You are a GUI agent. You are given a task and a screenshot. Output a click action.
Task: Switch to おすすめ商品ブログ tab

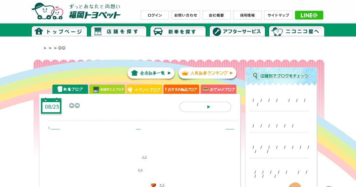(181, 89)
